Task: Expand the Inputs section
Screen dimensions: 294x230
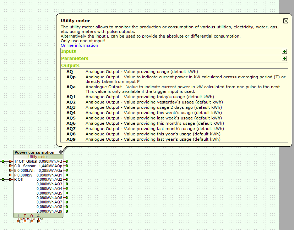Action: coord(284,51)
